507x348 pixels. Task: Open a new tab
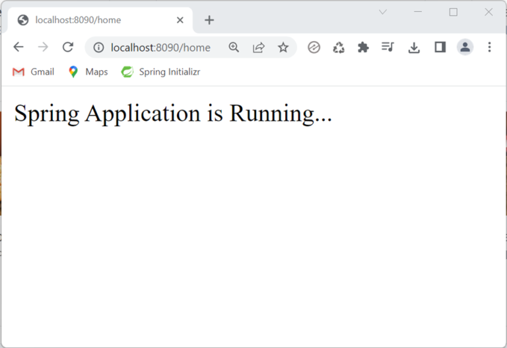[209, 20]
